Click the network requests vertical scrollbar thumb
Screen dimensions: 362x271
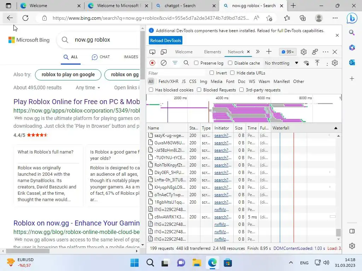click(338, 233)
